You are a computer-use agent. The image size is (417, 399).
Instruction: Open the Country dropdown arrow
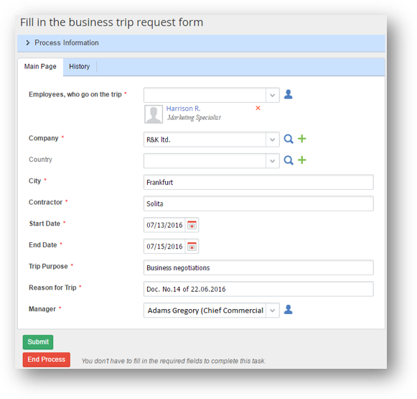pos(272,161)
